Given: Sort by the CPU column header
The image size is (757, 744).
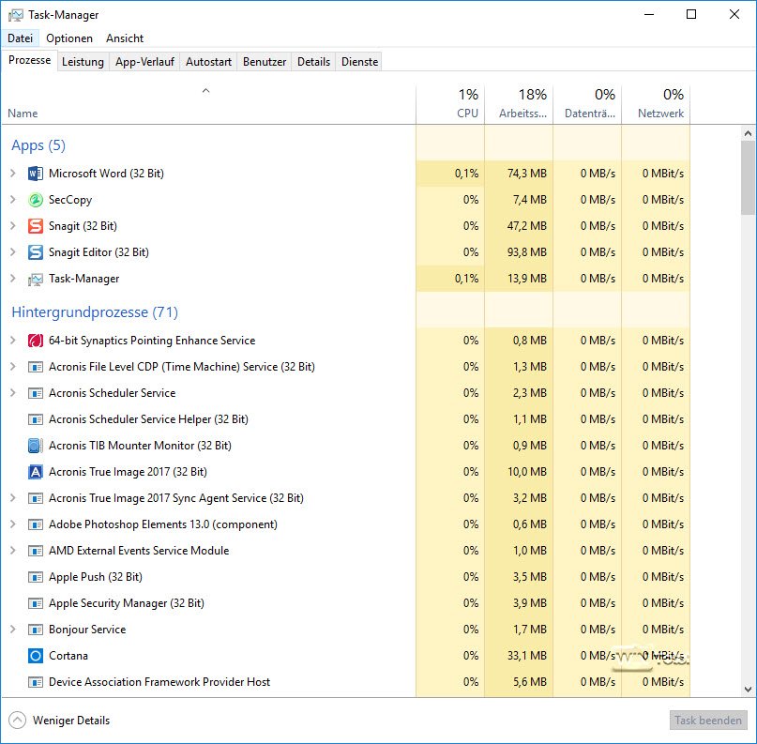Looking at the screenshot, I should point(450,104).
